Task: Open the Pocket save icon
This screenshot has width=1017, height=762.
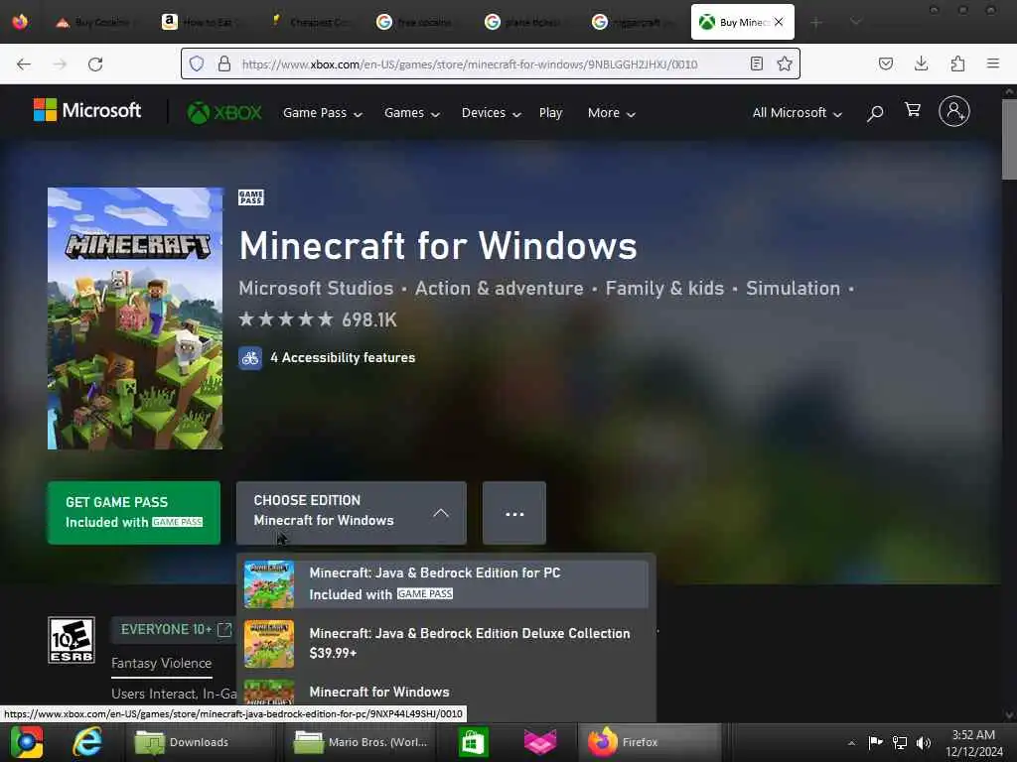Action: click(x=885, y=63)
